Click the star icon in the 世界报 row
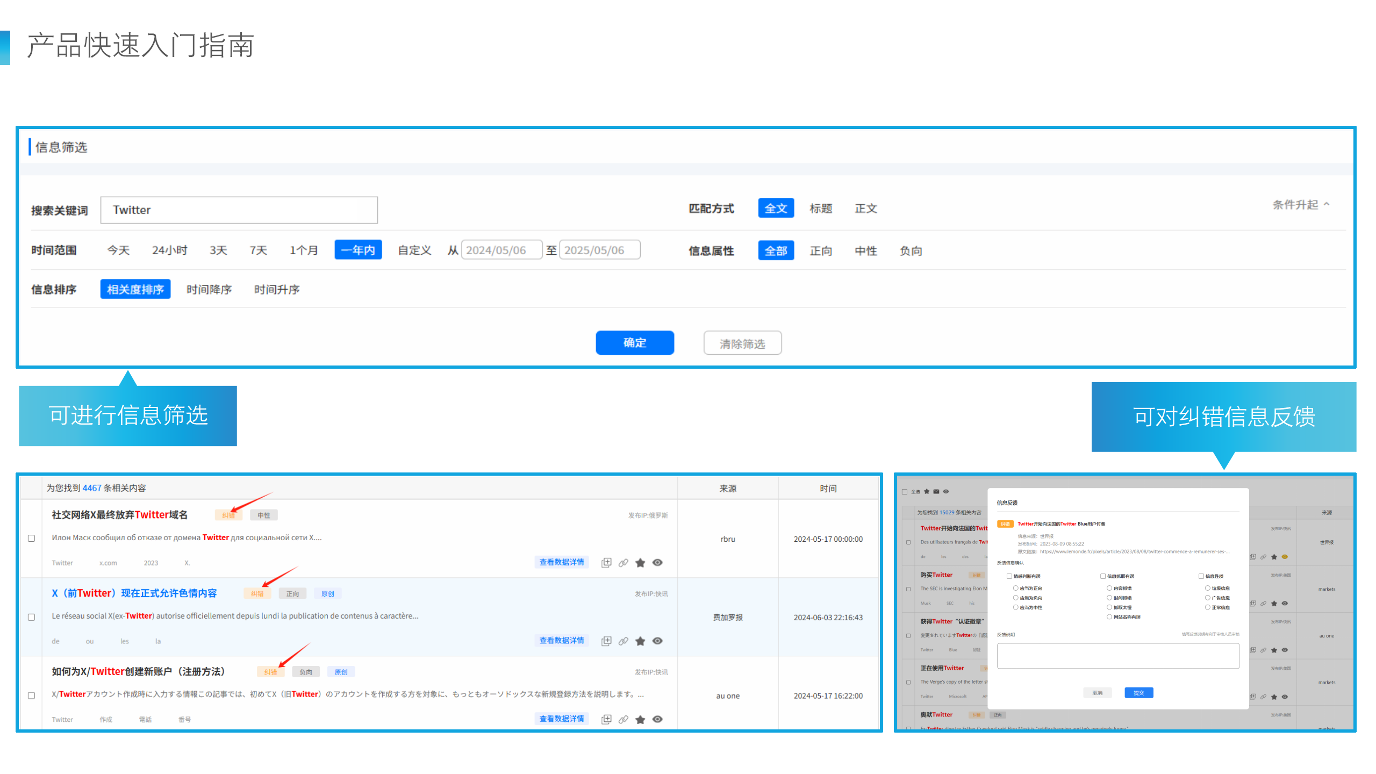Image resolution: width=1376 pixels, height=774 pixels. tap(1274, 557)
